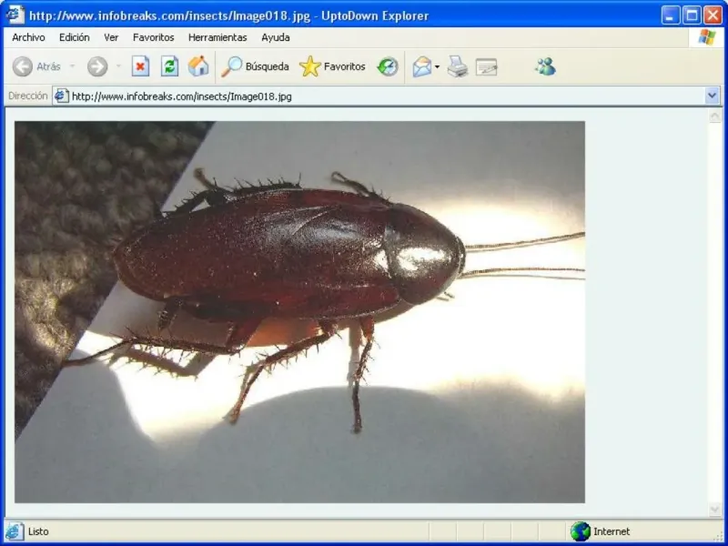This screenshot has width=728, height=546.
Task: Open the History icon in toolbar
Action: click(x=389, y=66)
